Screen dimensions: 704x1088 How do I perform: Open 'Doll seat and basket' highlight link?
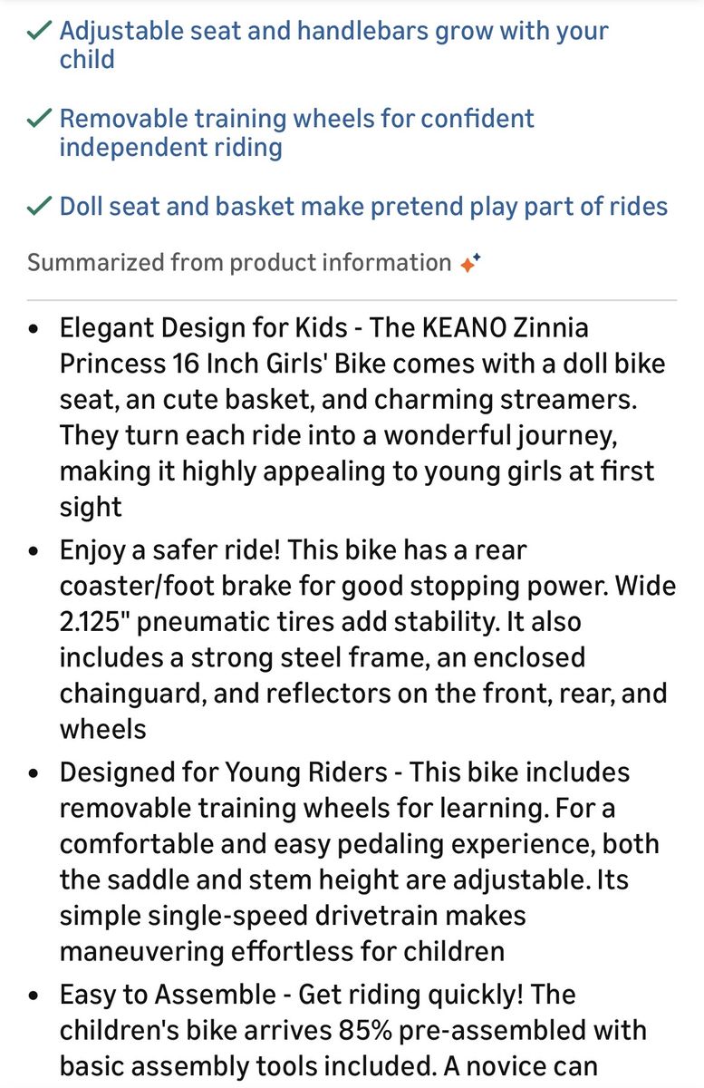point(363,207)
